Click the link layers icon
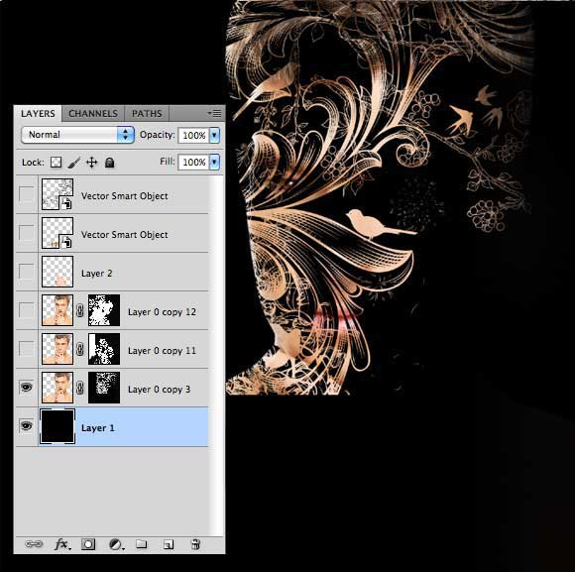The image size is (575, 572). 34,544
